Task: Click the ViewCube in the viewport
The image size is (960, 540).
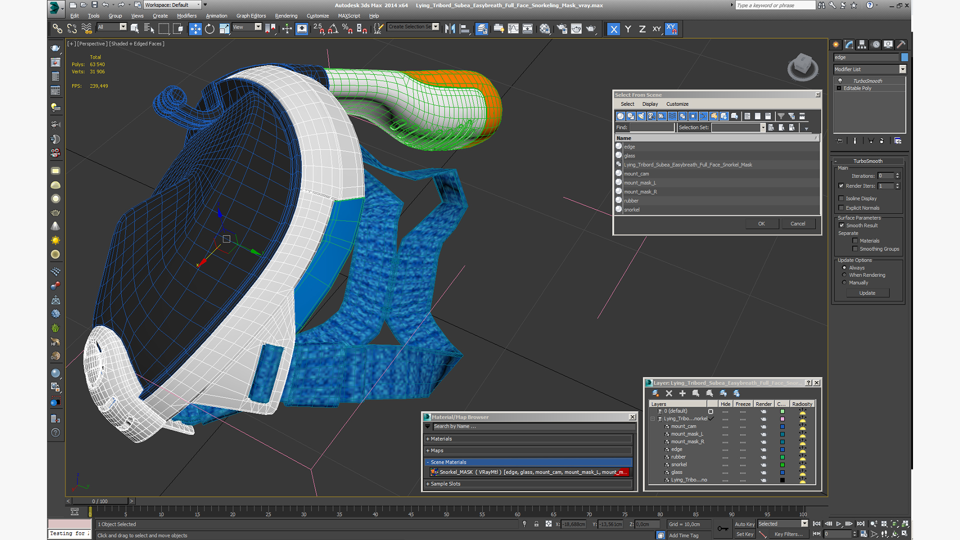Action: coord(803,66)
